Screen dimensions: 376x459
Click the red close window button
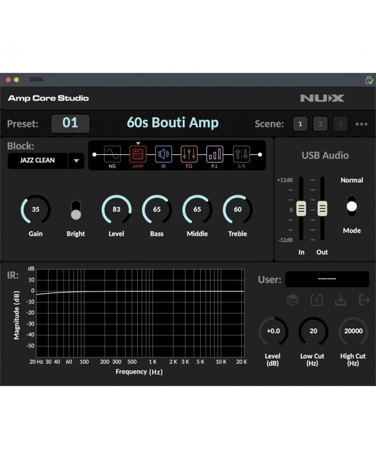click(9, 80)
